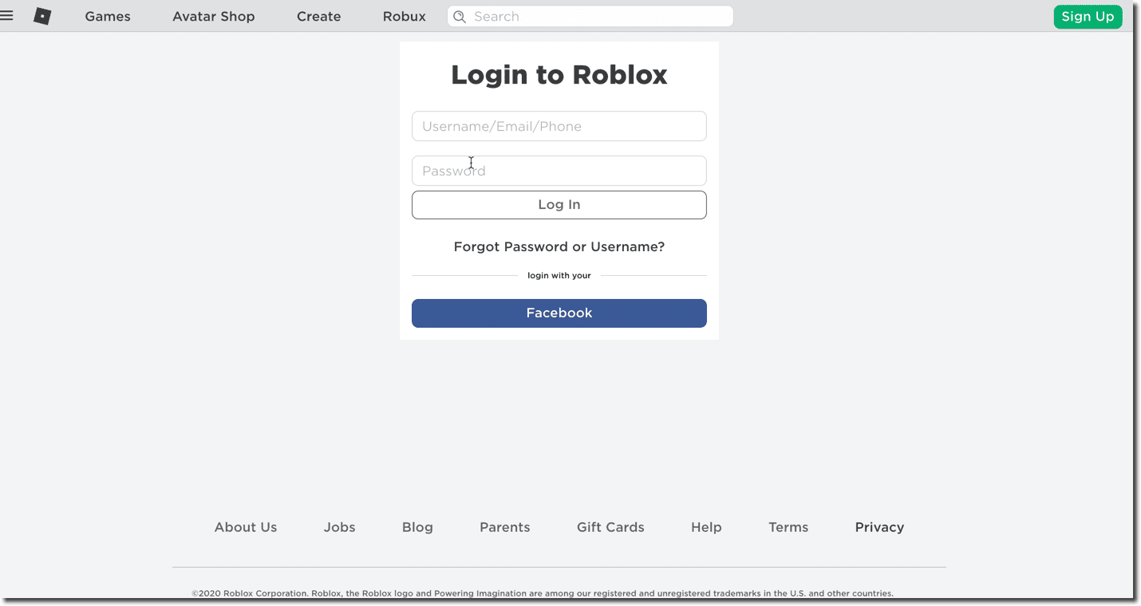Open the Jobs page

339,527
